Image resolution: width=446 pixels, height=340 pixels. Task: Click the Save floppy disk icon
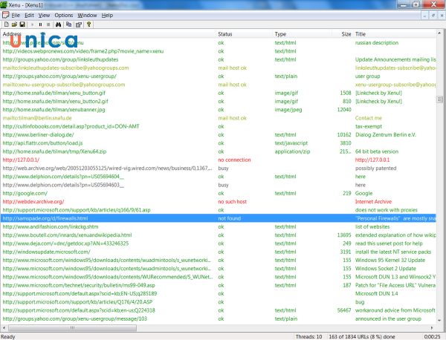pos(21,24)
